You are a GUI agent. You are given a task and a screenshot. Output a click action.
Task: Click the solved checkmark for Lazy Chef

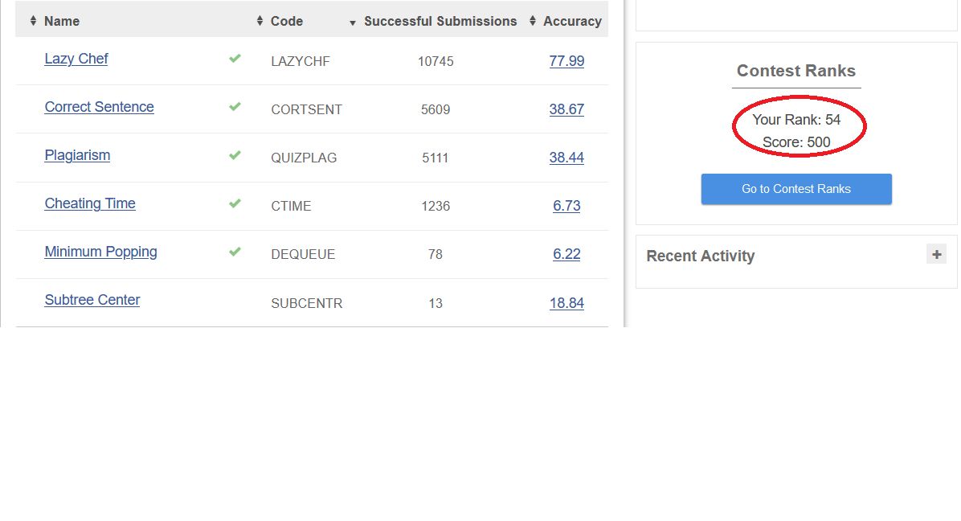coord(235,59)
